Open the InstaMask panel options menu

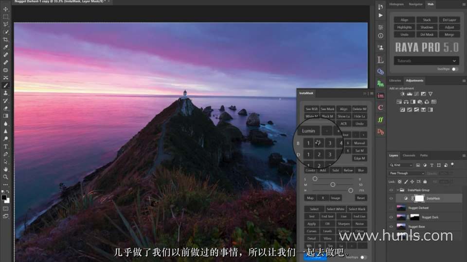[372, 93]
